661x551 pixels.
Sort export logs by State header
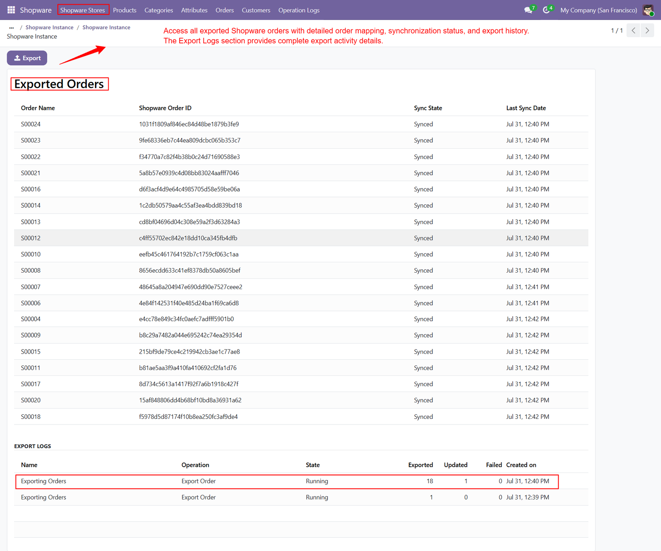coord(313,465)
